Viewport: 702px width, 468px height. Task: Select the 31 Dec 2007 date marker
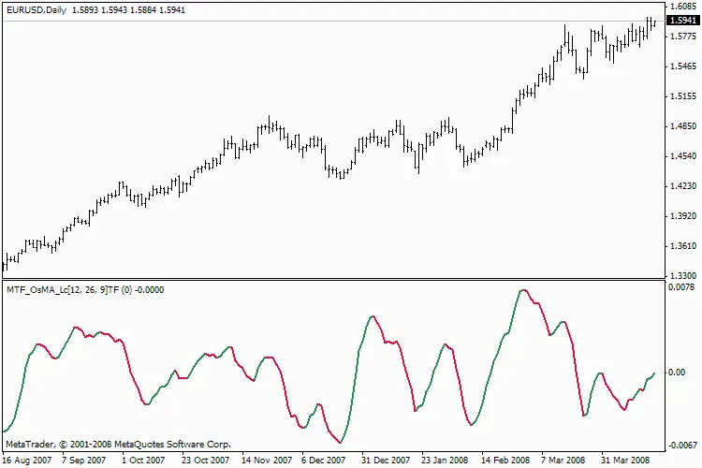(x=386, y=460)
